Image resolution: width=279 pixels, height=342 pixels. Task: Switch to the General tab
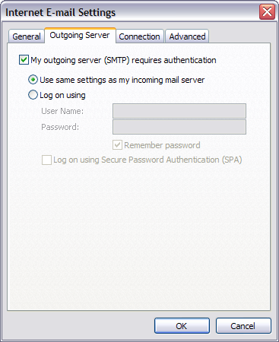pyautogui.click(x=27, y=36)
